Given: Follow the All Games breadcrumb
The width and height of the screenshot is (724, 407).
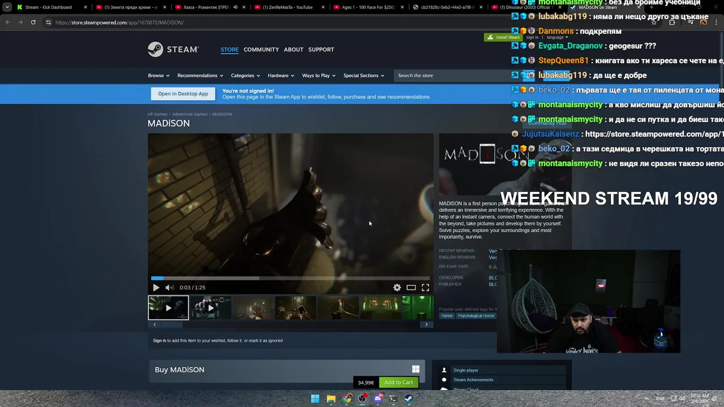Looking at the screenshot, I should pos(157,114).
